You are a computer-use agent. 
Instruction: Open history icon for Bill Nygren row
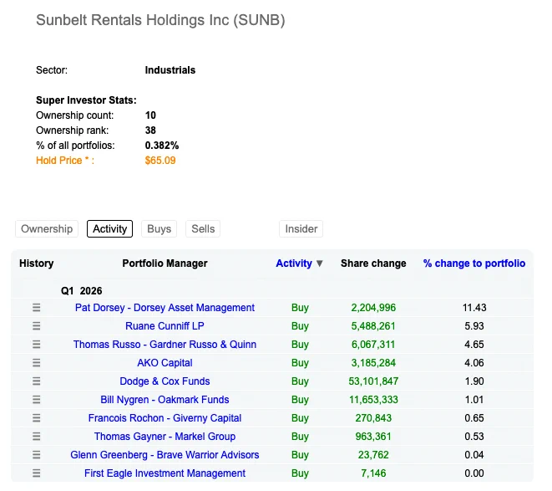click(36, 400)
